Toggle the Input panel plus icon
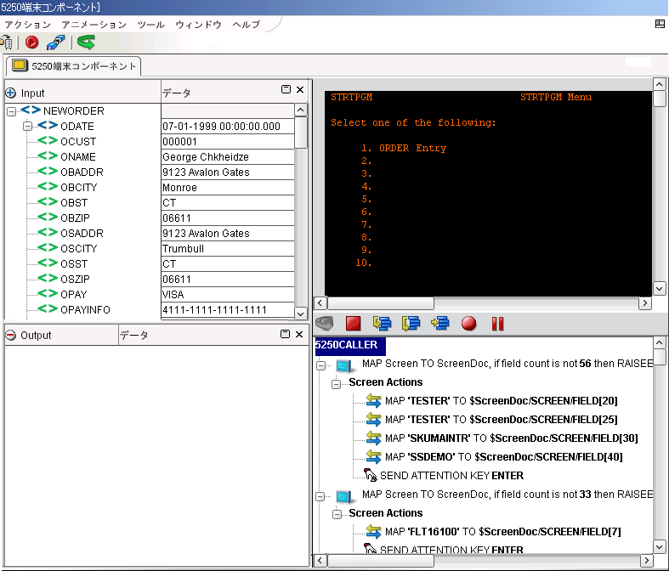 click(x=11, y=93)
